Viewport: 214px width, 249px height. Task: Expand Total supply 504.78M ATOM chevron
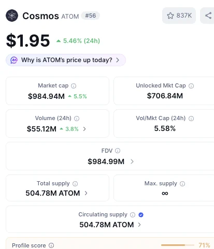[86, 193]
